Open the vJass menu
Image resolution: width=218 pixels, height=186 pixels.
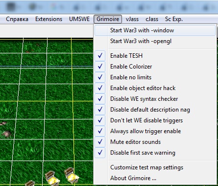pyautogui.click(x=132, y=19)
